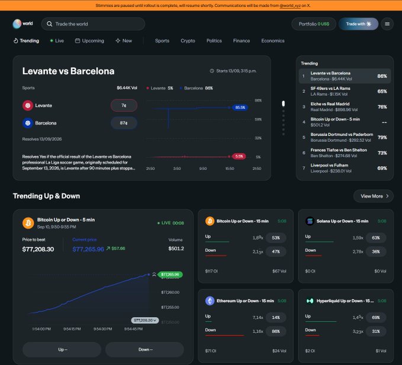Select Down 86% on Ethereum 15 min
This screenshot has height=365, width=402.
click(x=276, y=331)
